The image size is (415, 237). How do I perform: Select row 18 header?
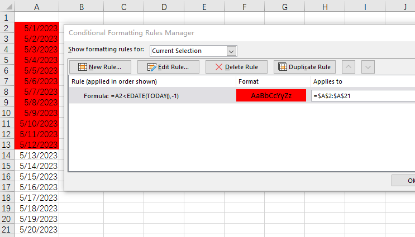pos(7,197)
